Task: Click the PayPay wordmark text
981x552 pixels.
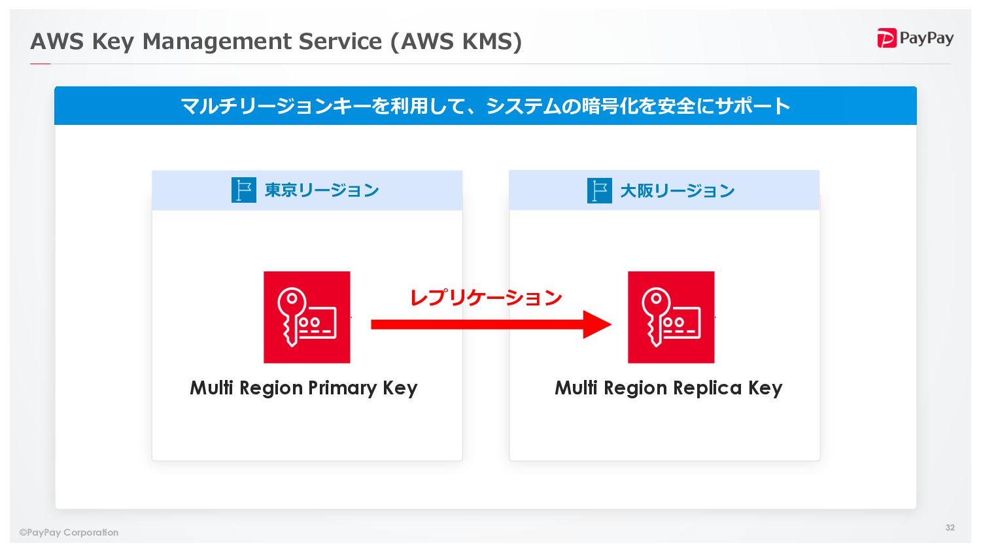Action: point(926,38)
